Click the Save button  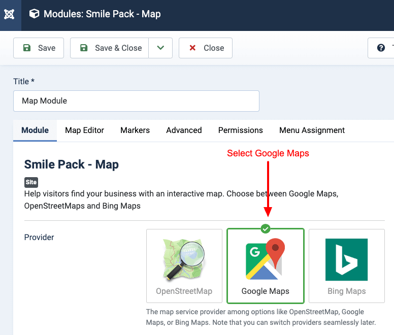[x=39, y=48]
